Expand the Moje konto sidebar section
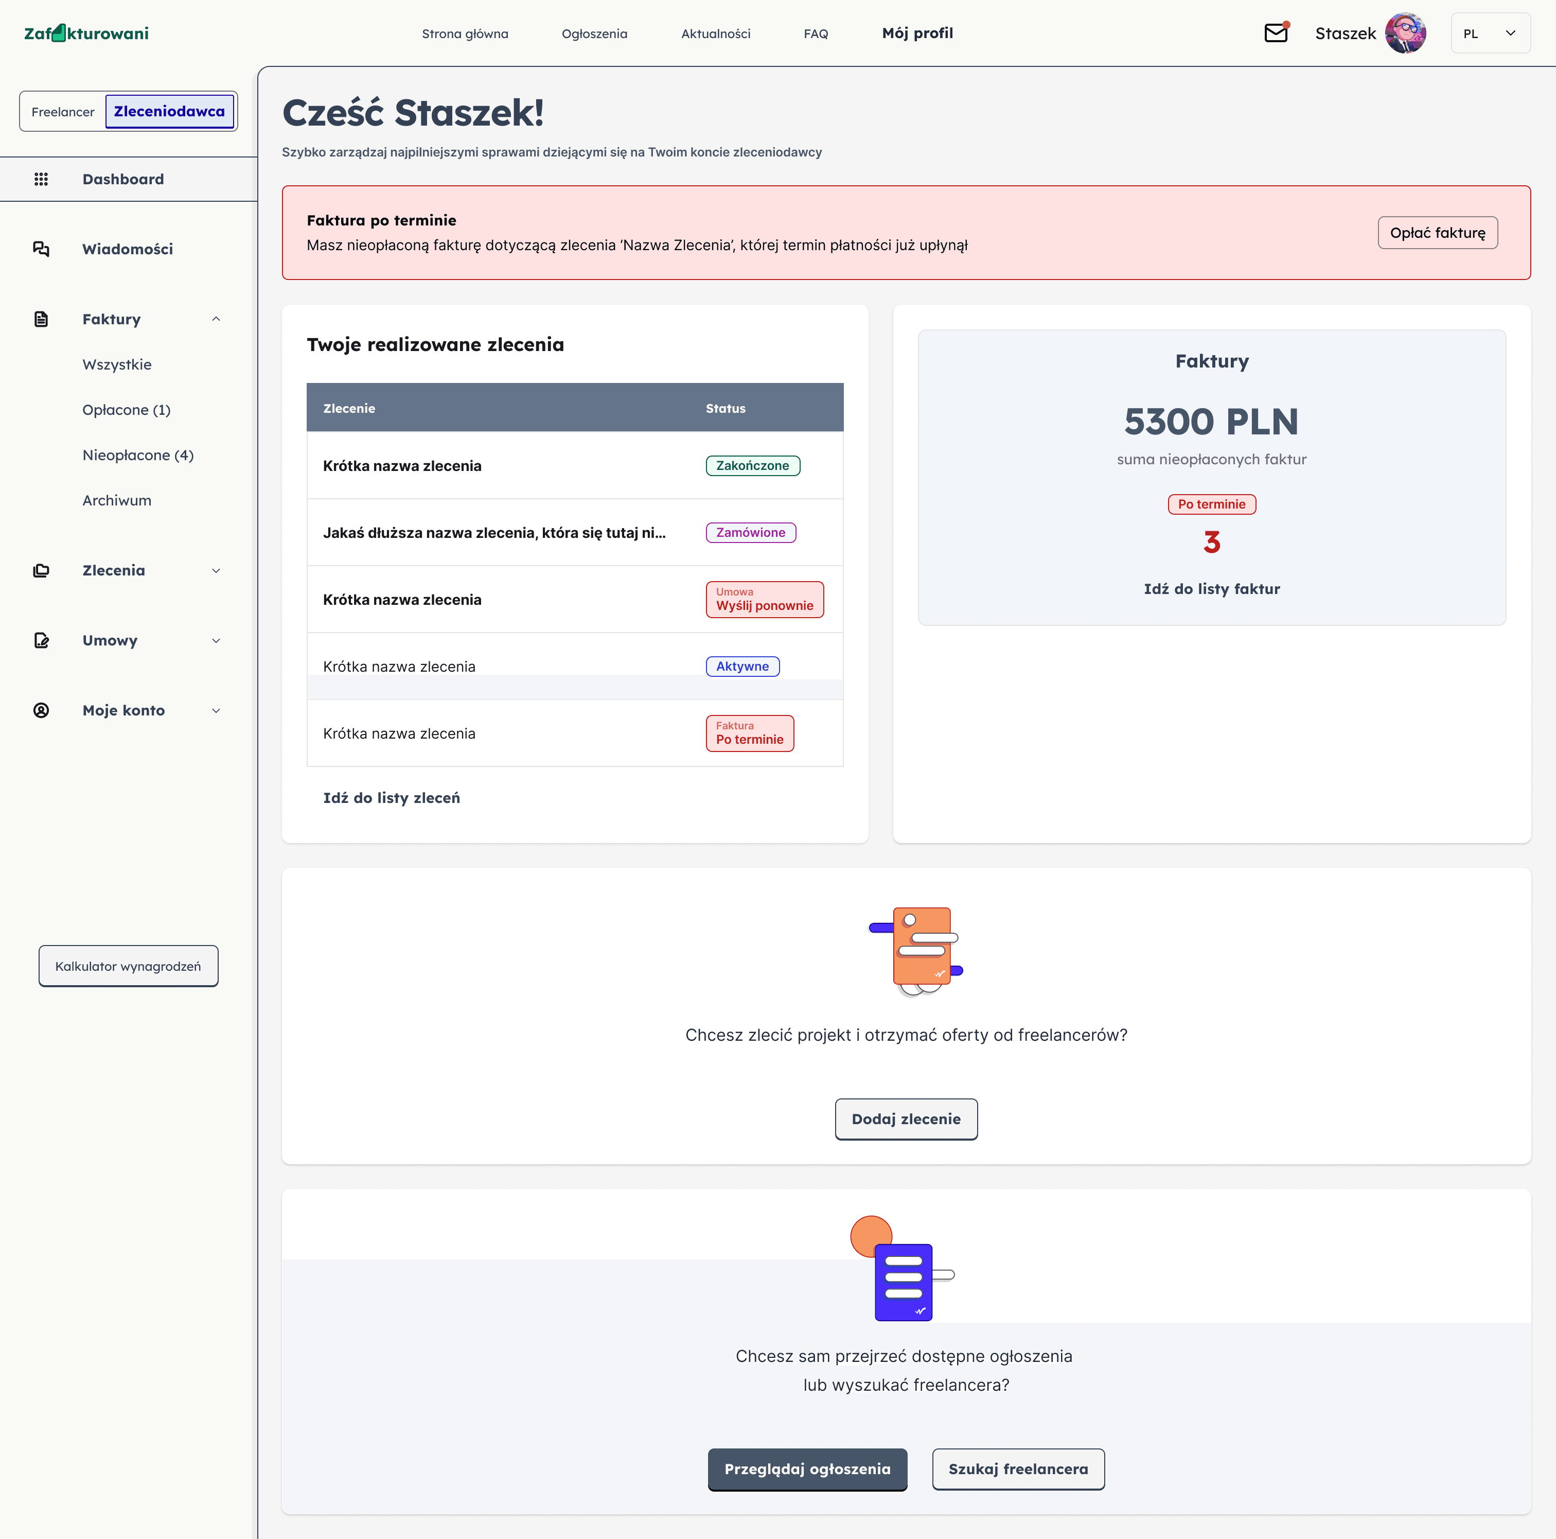The image size is (1556, 1539). point(216,710)
